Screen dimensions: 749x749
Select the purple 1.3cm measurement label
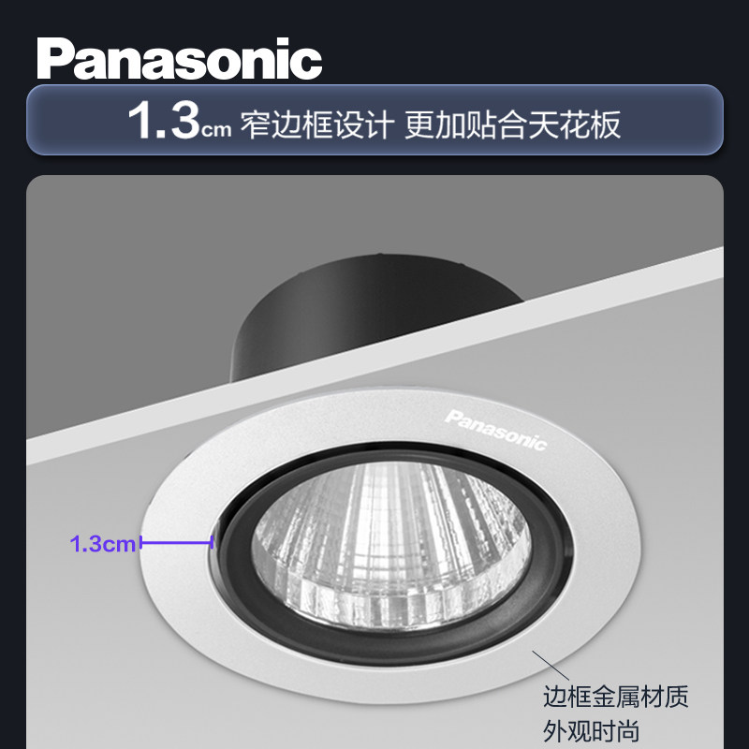[103, 544]
